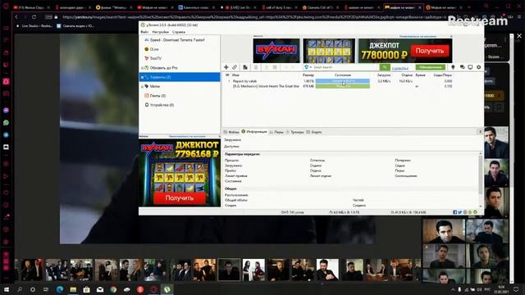Open Messenger in the Opera sidebar

6,111
